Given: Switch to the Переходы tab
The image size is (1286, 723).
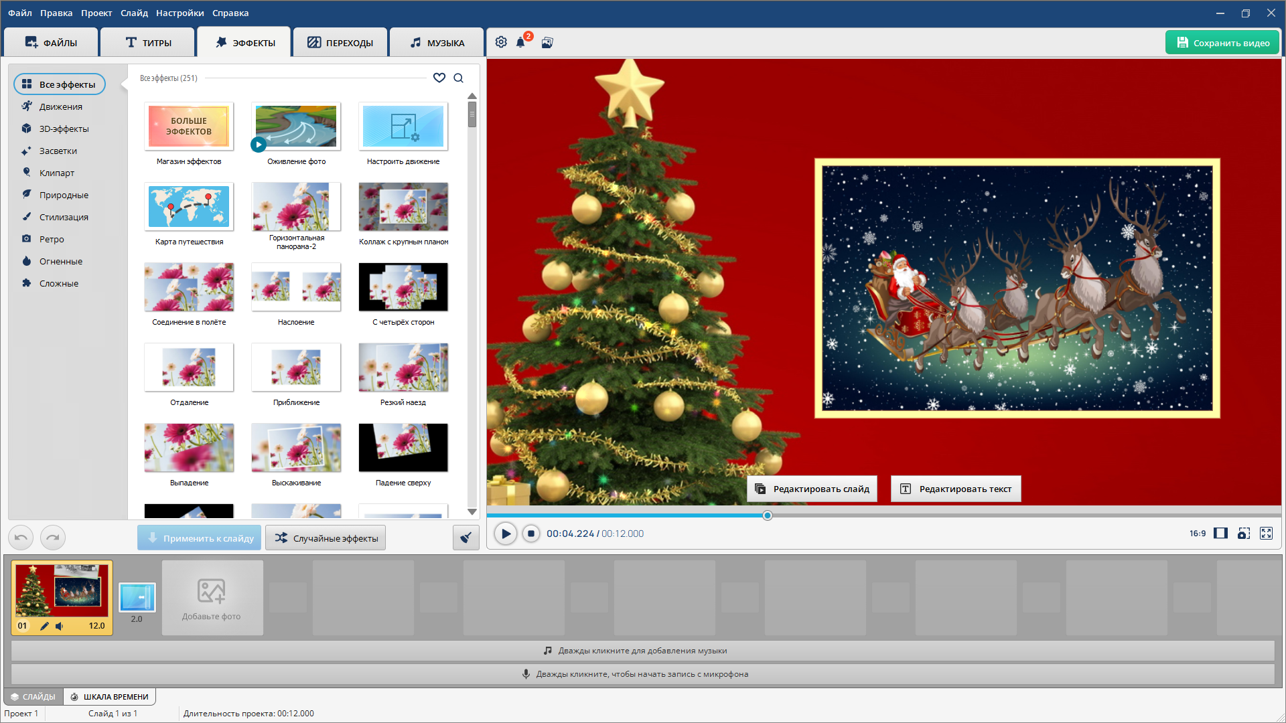Looking at the screenshot, I should 340,43.
